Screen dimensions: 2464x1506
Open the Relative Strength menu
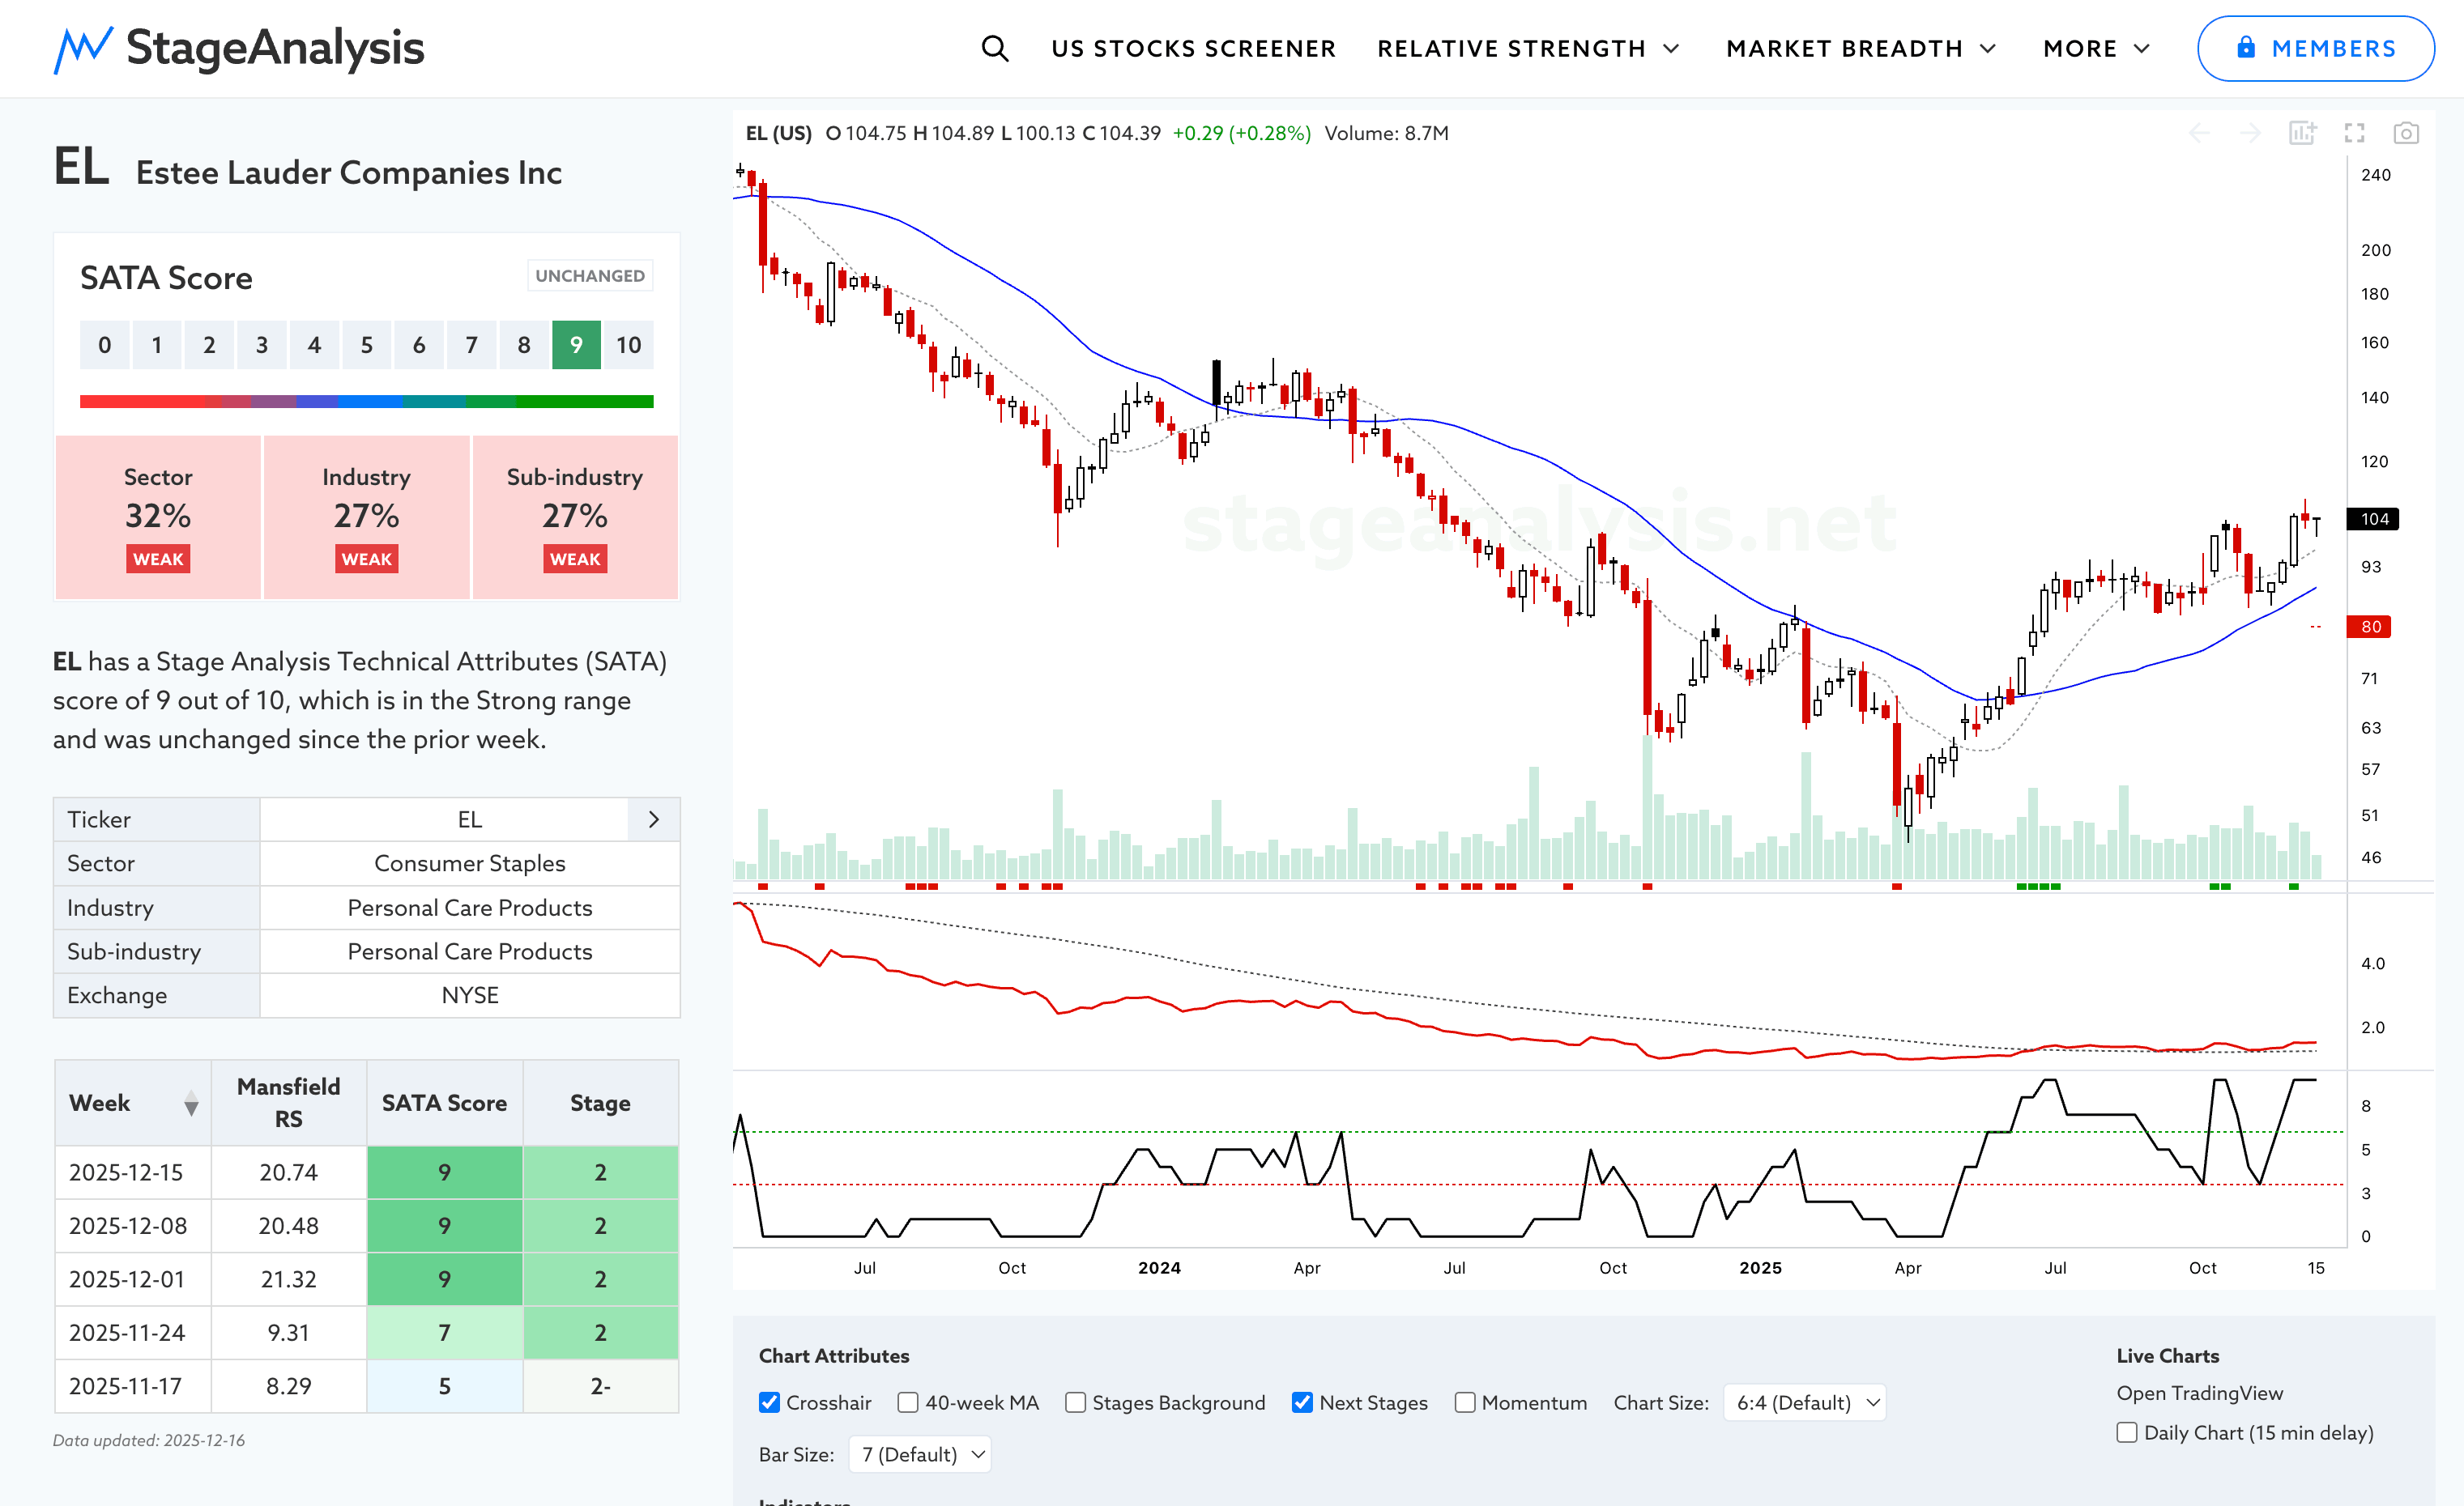click(x=1527, y=48)
